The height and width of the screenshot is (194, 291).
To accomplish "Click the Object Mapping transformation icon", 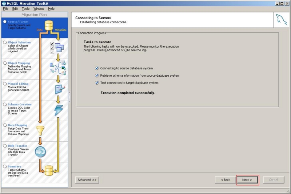I will tap(58, 68).
